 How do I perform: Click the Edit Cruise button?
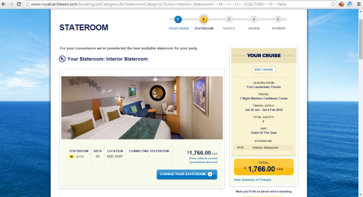tap(264, 70)
